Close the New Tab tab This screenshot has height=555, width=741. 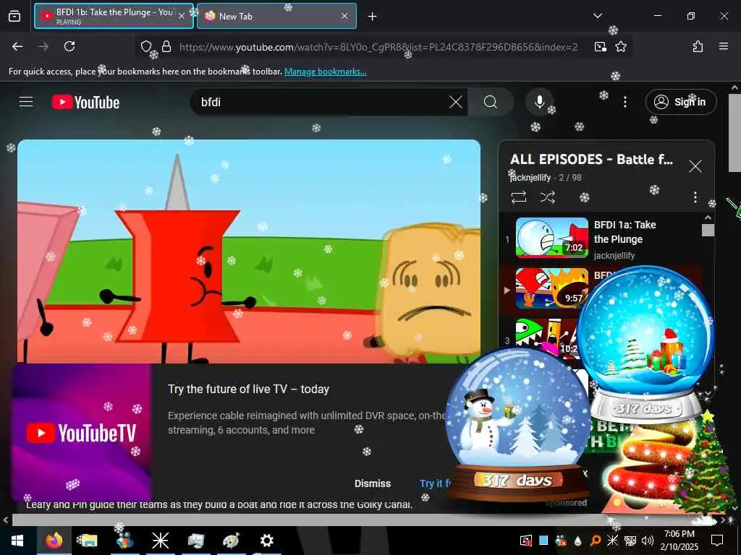(x=344, y=16)
